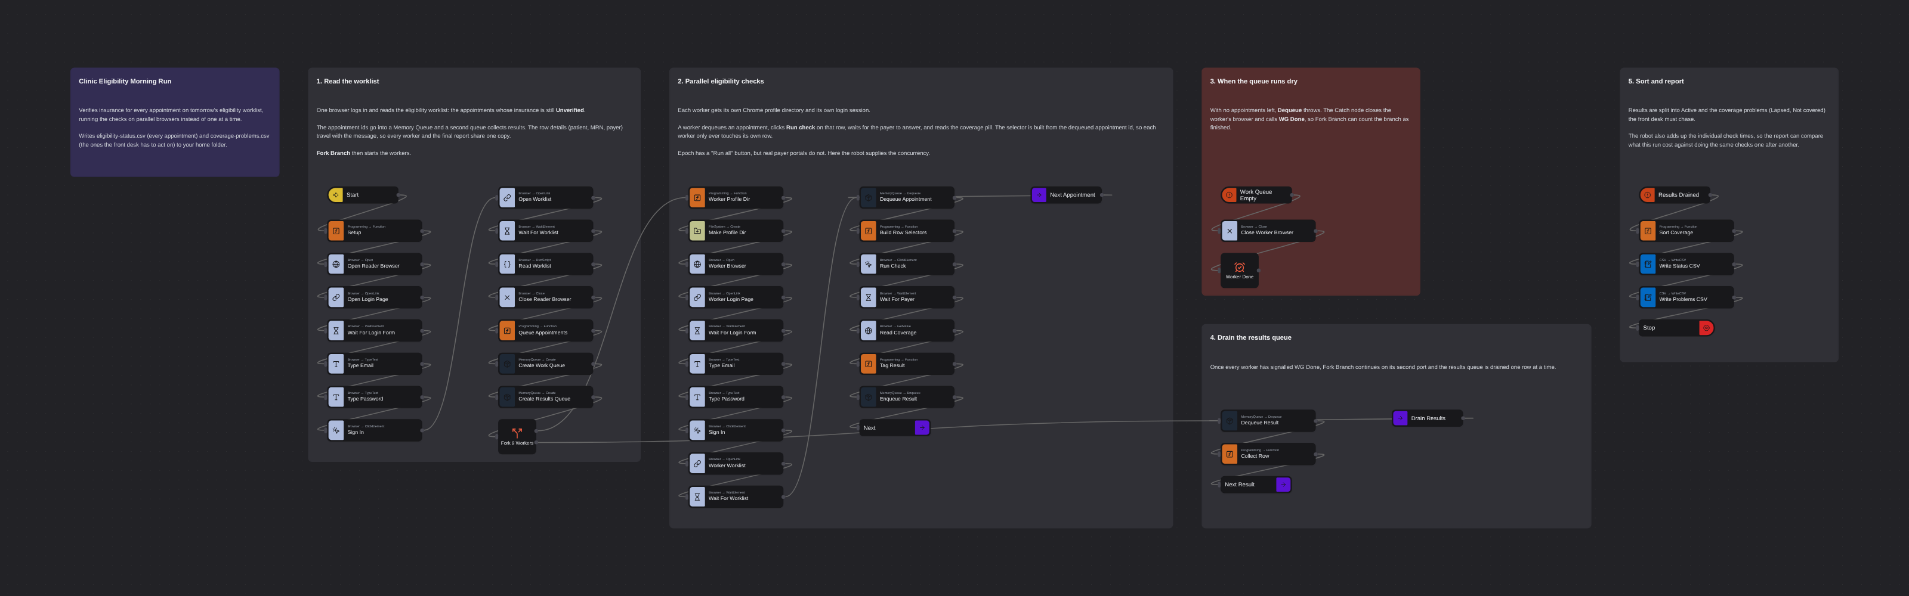1909x596 pixels.
Task: Click the globe icon on Worker Browser node
Action: (x=697, y=264)
